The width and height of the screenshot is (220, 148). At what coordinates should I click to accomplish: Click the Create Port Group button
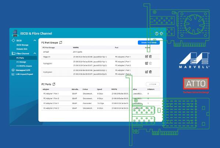click(149, 43)
